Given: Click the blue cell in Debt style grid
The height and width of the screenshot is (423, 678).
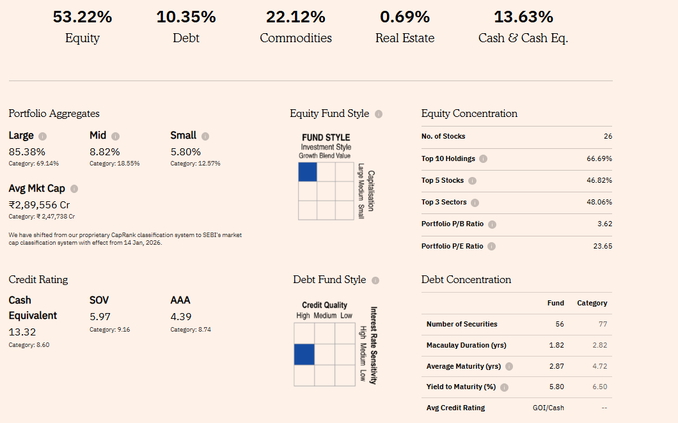Looking at the screenshot, I should click(304, 354).
